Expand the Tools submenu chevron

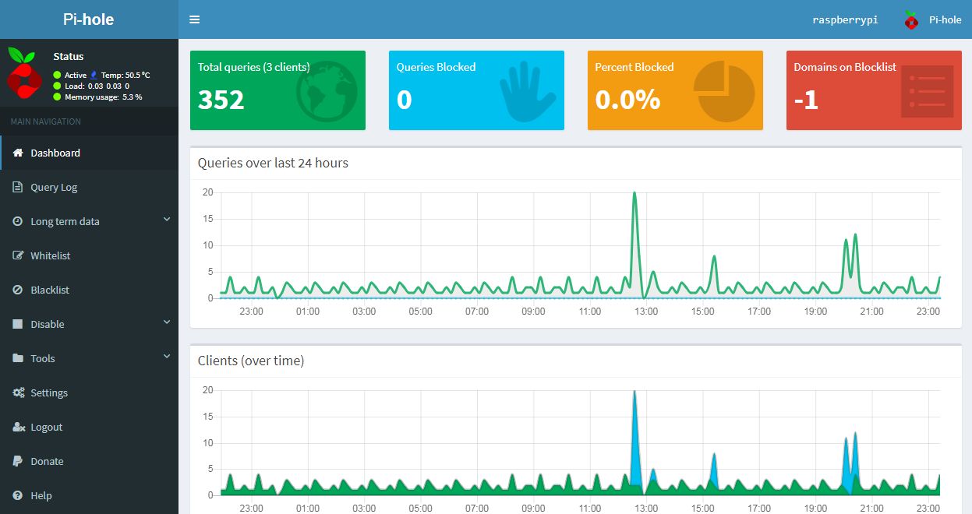pos(167,357)
